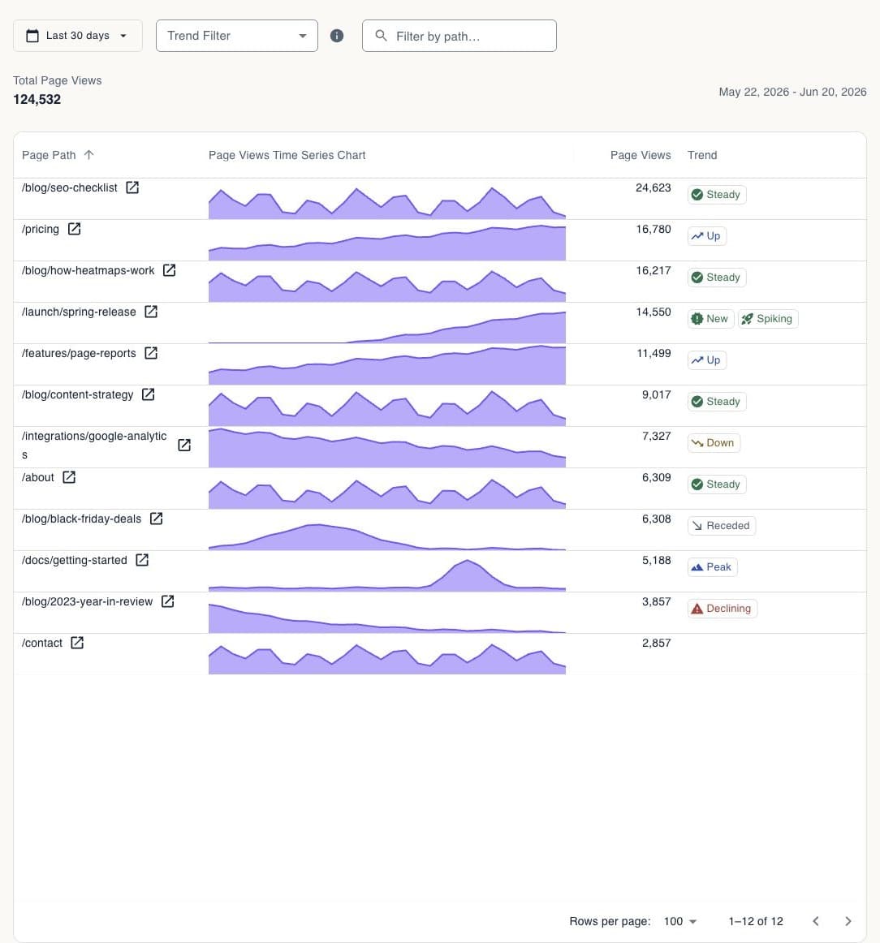Click the Page Views column header
This screenshot has height=943, width=880.
(x=640, y=155)
